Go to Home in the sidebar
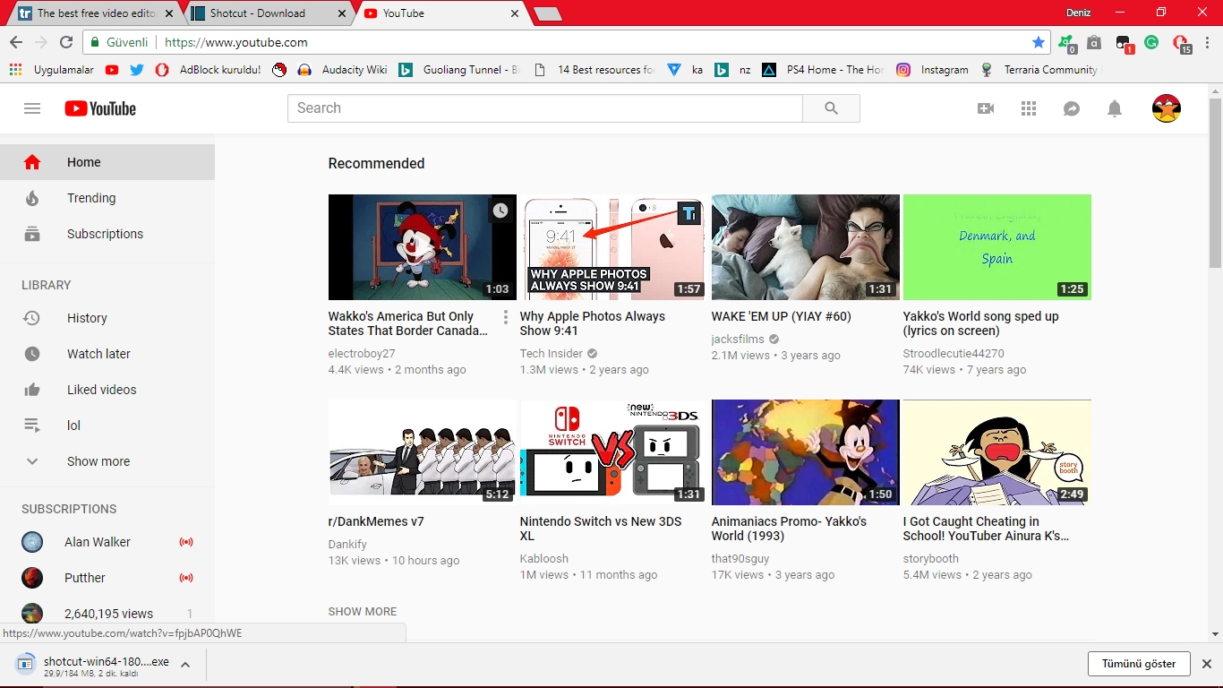This screenshot has width=1223, height=688. pos(107,162)
